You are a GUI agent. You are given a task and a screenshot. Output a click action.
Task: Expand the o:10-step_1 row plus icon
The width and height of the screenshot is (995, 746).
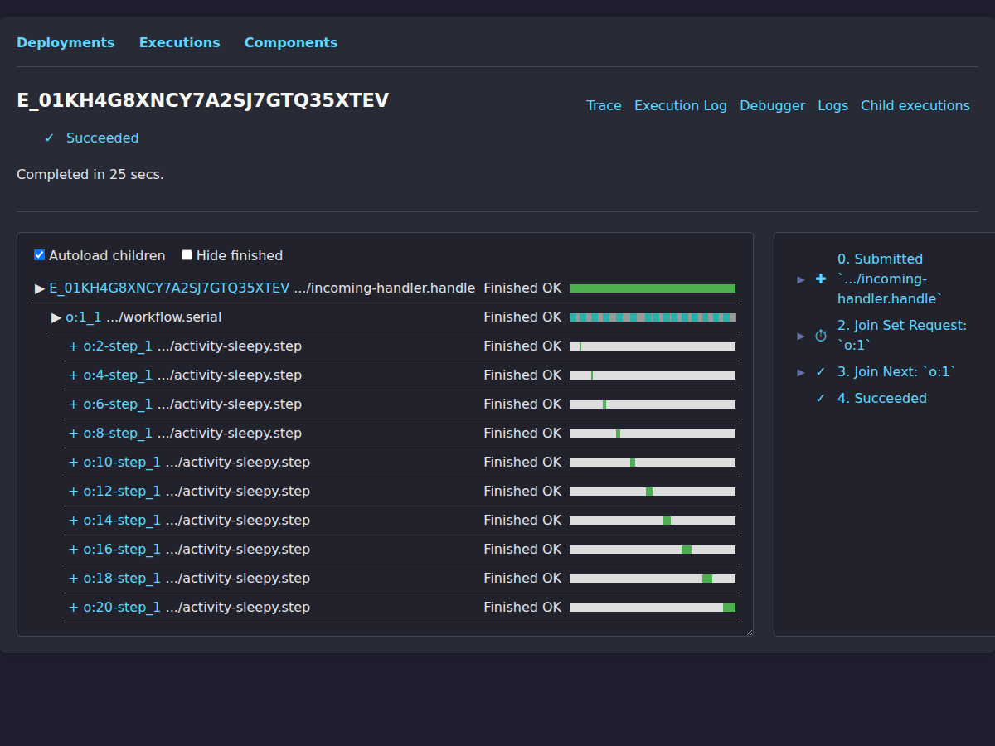(73, 463)
